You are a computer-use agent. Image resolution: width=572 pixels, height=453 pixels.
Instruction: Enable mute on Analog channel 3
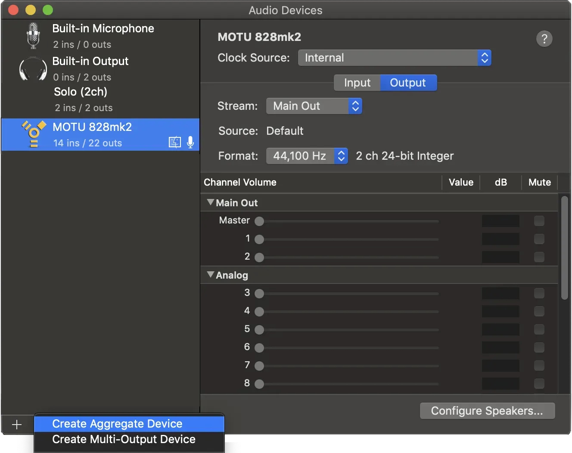(x=539, y=293)
